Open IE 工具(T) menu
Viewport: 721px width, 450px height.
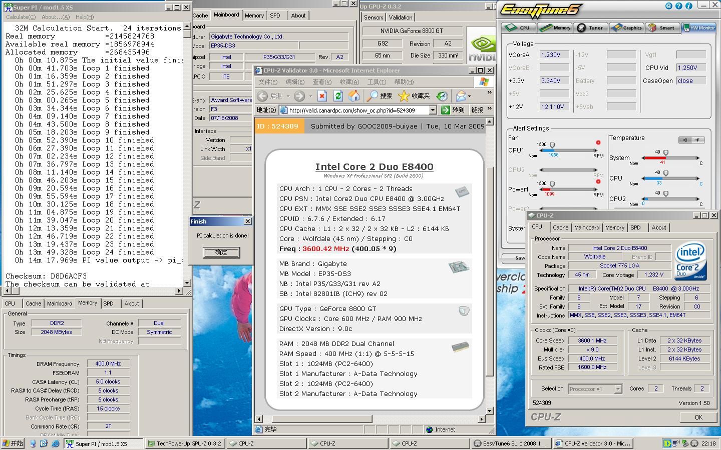(377, 82)
